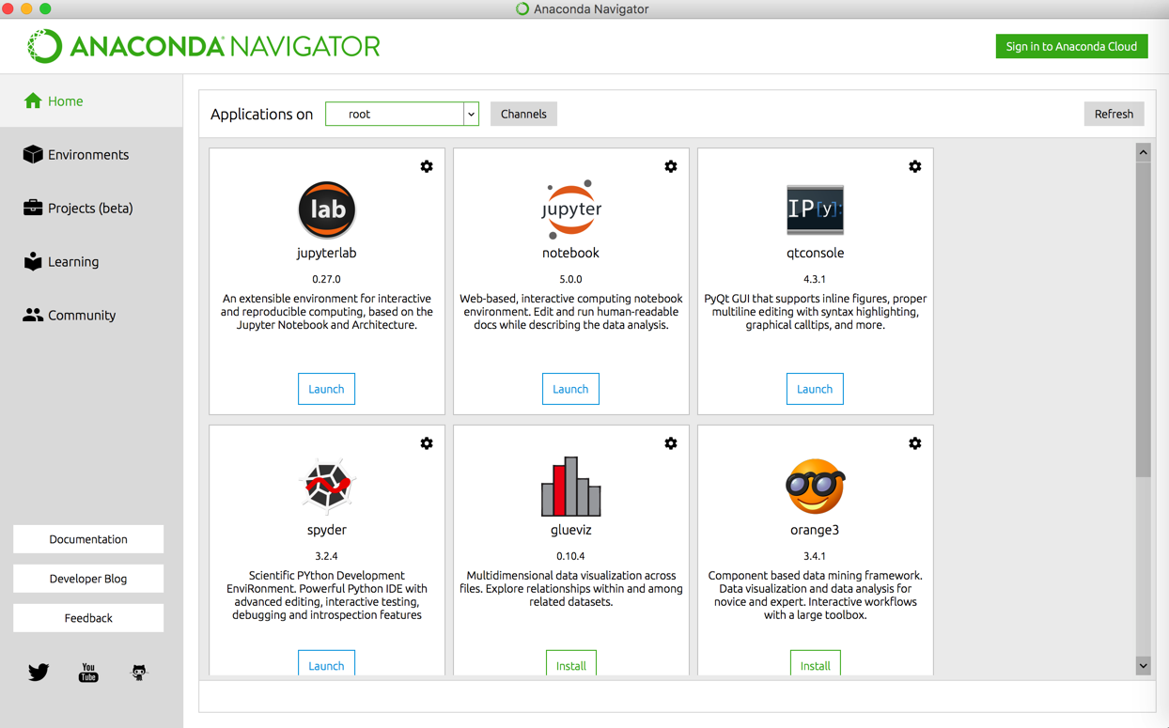Click the jupyterlab lab logo
The image size is (1169, 728).
coord(327,209)
